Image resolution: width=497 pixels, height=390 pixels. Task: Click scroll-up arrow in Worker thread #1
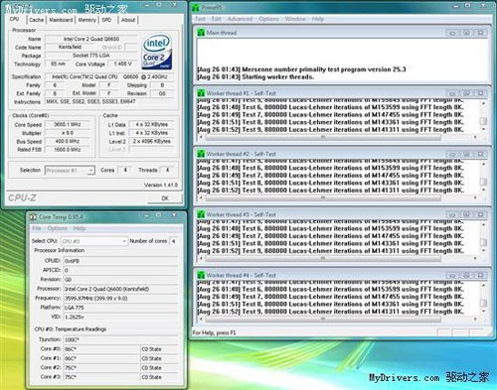click(x=483, y=103)
